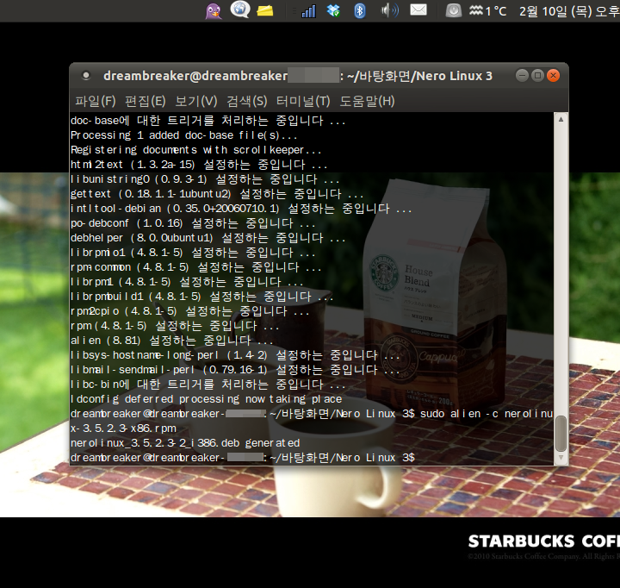620x588 pixels.
Task: Click the libsys-hostname-long-perl line
Action: 235,355
